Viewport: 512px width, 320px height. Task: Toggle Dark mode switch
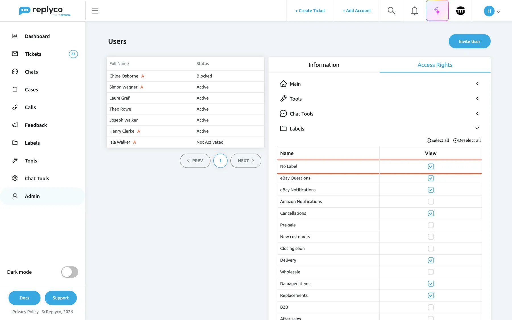point(70,272)
